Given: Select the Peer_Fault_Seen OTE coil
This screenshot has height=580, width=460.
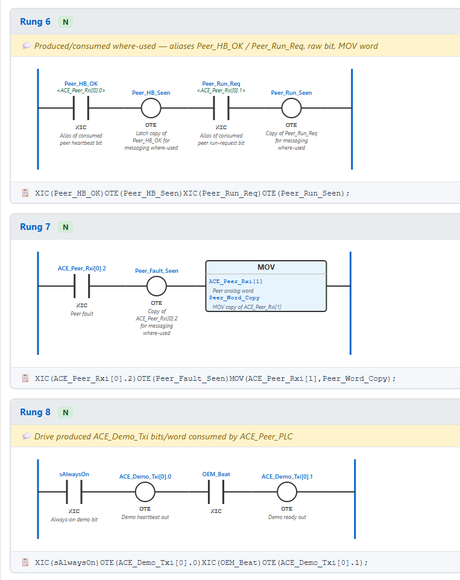Looking at the screenshot, I should tap(156, 286).
